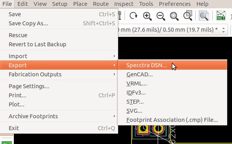Choose Exit from File menu
Viewport: 232px width, 144px height.
click(59, 128)
